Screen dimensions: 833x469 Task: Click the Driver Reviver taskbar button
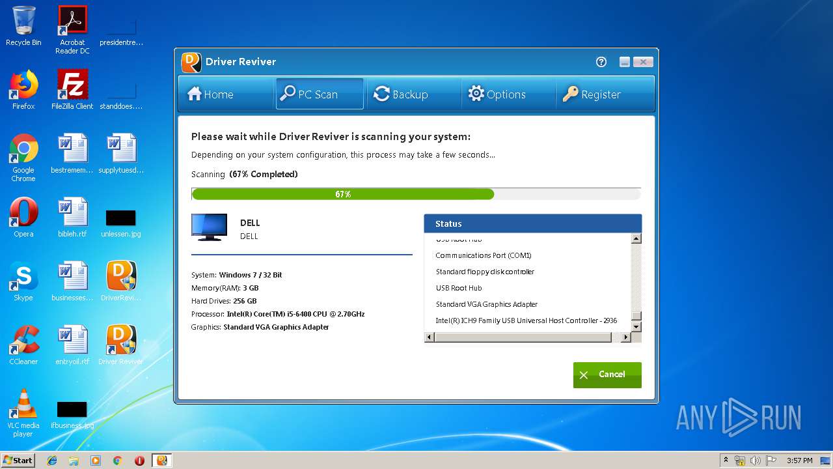point(162,461)
